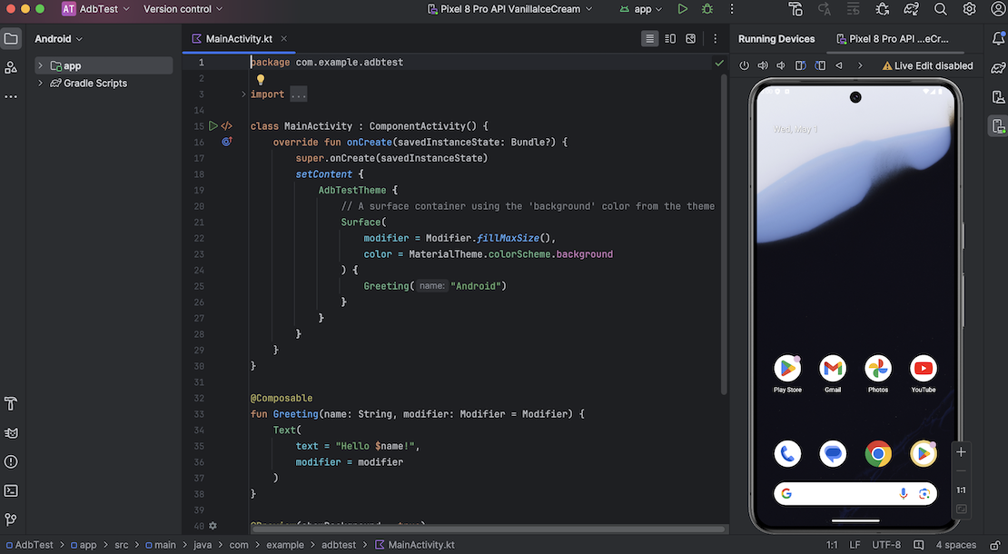Toggle the Running Devices tool window

tap(998, 126)
